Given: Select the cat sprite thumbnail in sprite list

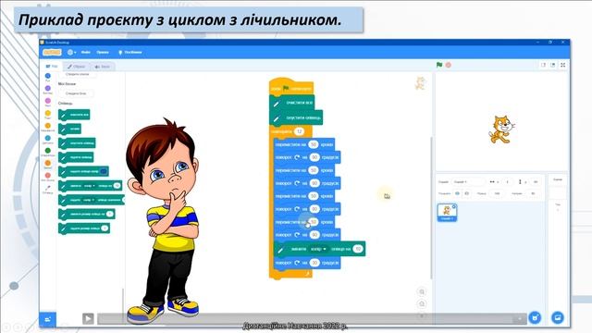Looking at the screenshot, I should tap(447, 213).
